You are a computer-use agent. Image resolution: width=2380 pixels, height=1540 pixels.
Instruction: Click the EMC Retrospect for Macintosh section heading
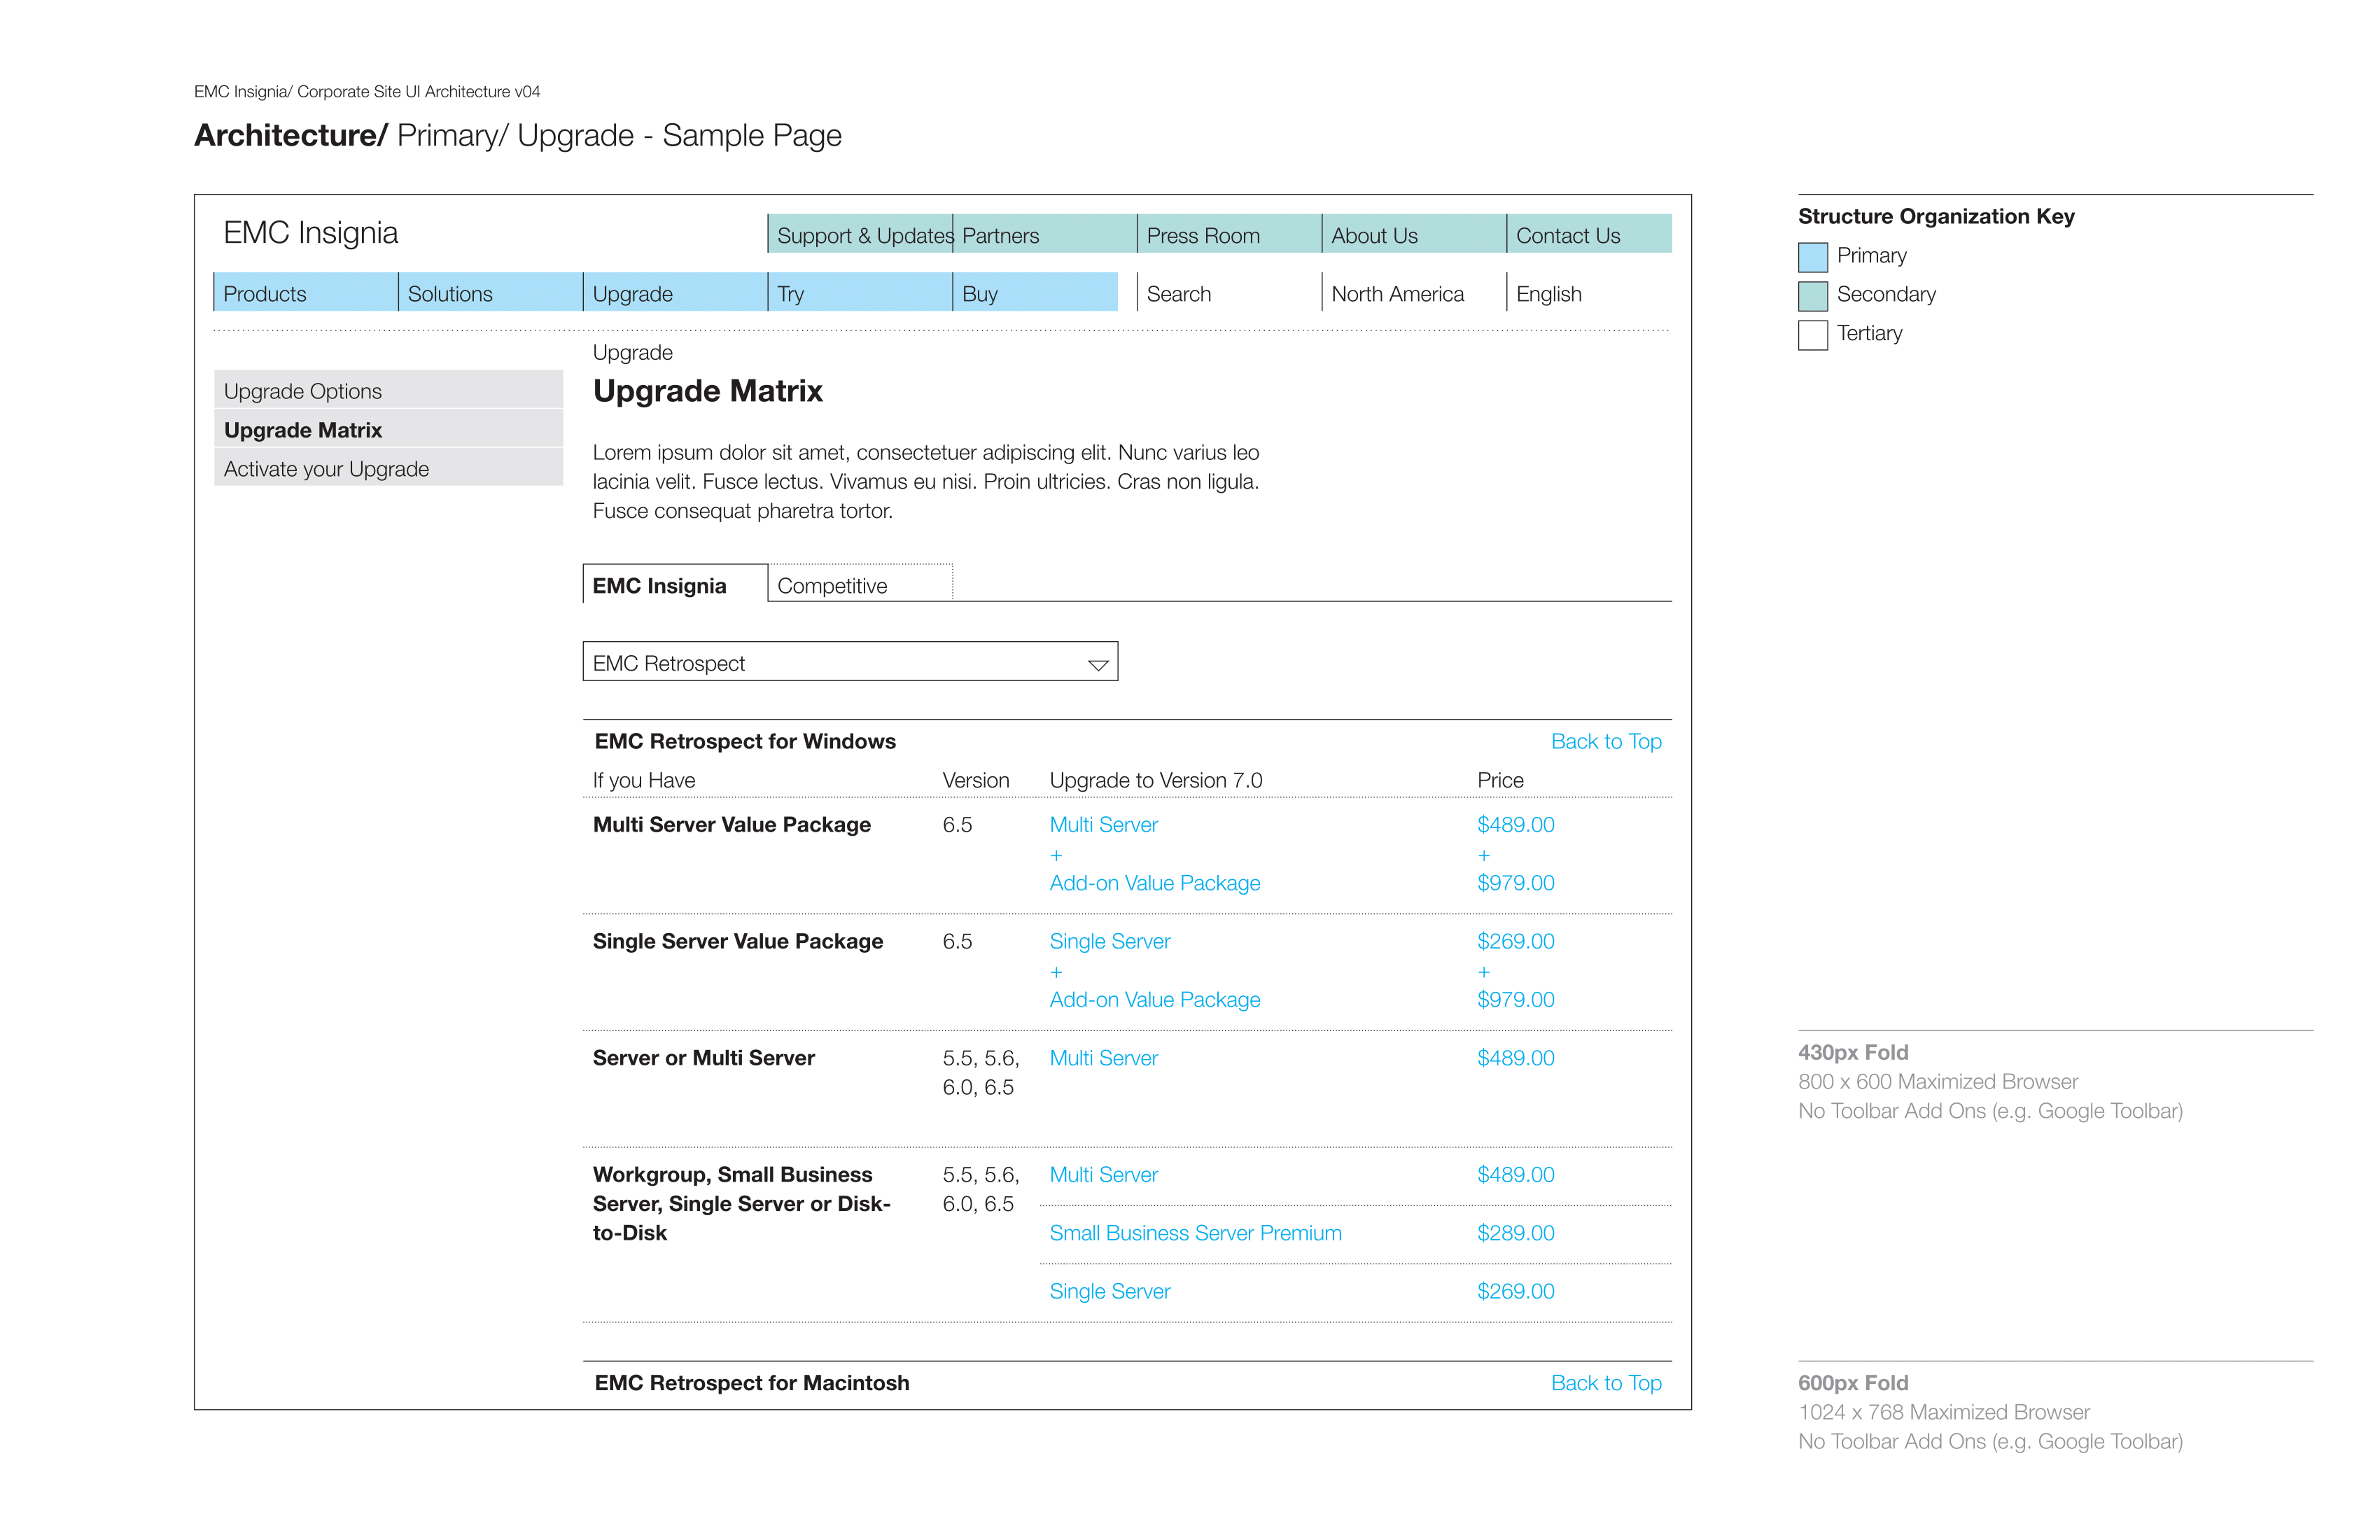(x=752, y=1383)
